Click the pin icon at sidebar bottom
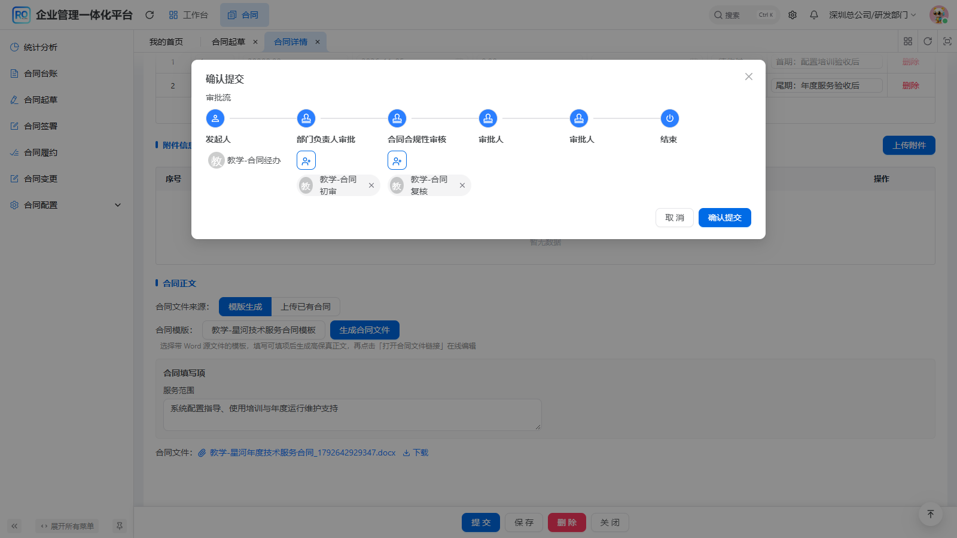 click(120, 526)
